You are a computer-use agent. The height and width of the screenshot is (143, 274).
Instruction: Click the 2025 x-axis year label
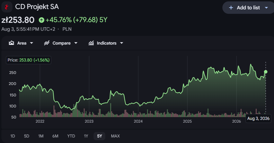(x=187, y=121)
